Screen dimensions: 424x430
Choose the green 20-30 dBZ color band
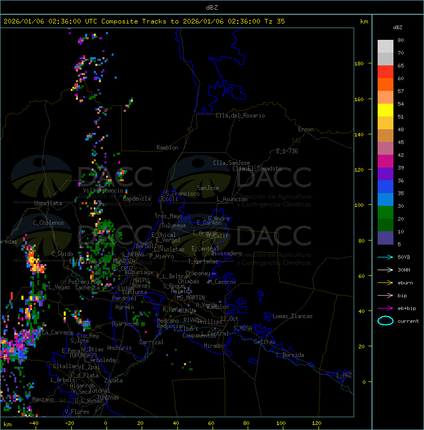[385, 212]
